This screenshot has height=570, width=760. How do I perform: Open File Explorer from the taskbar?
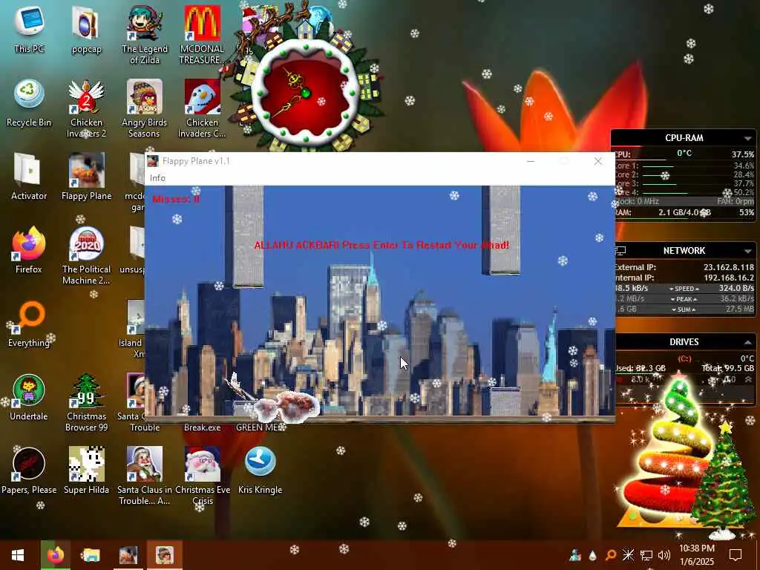click(x=91, y=555)
